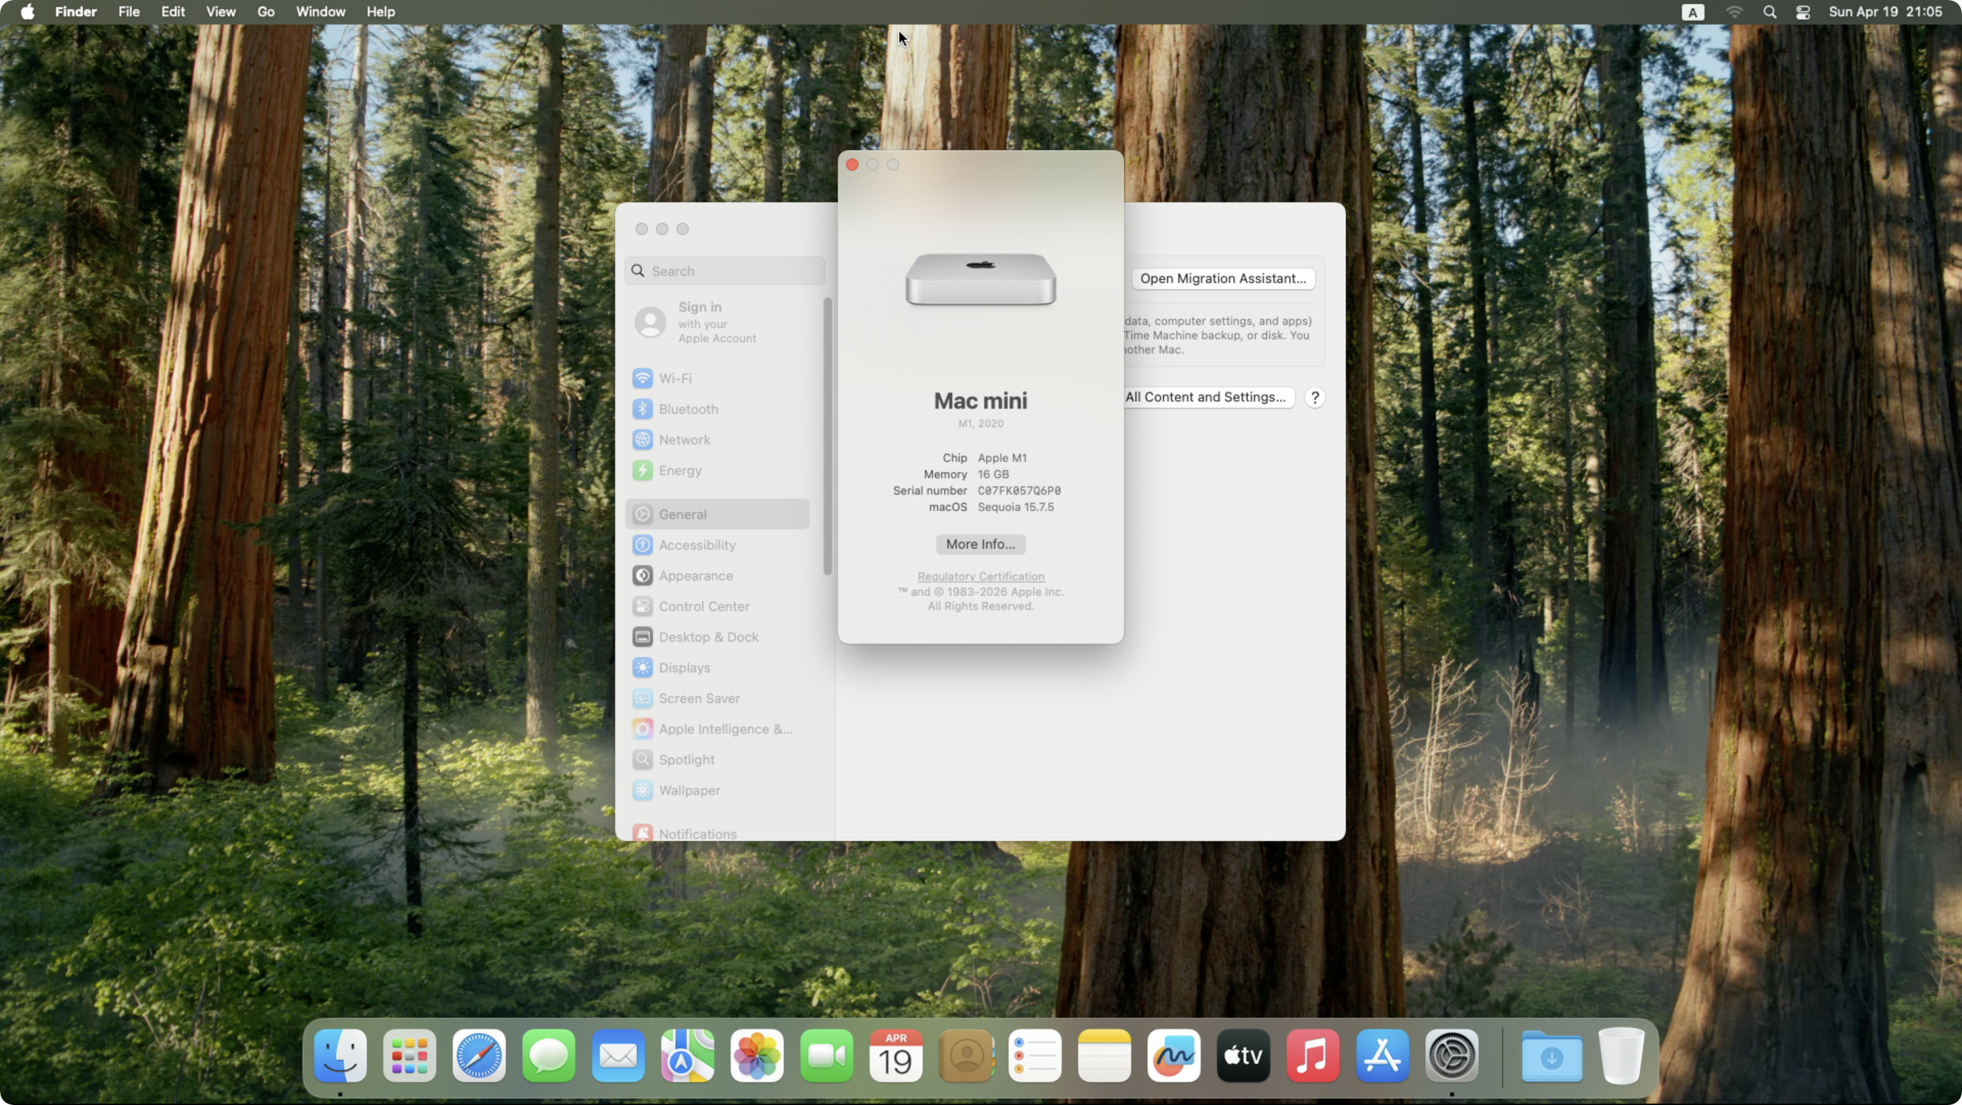Click Open Migration Assistant... button
Screen dimensions: 1962x1105
(x=1224, y=279)
